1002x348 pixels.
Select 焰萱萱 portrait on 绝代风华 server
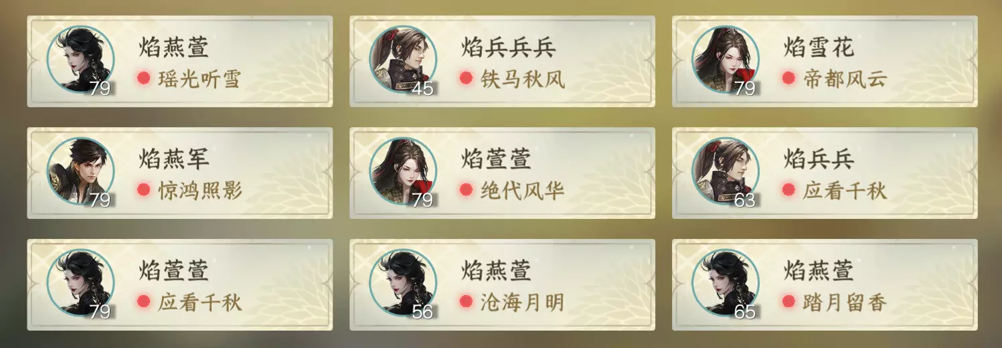coord(403,171)
